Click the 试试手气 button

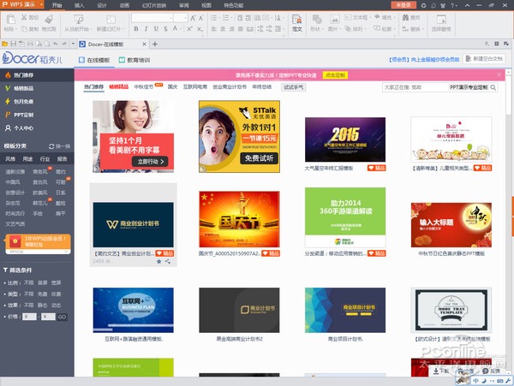[x=293, y=87]
